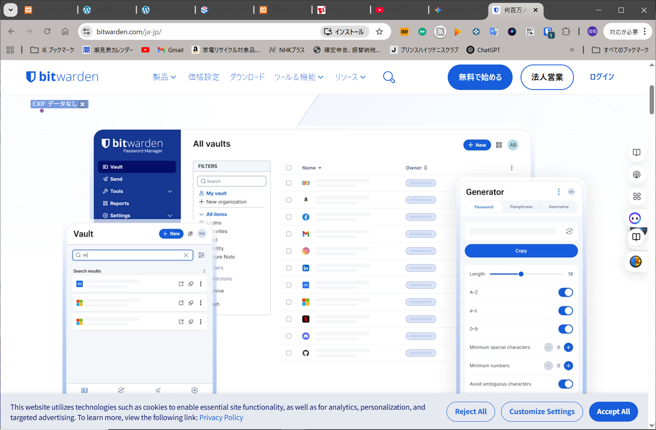Viewport: 656px width, 430px height.
Task: Expand the 製品 dropdown menu
Action: [164, 77]
